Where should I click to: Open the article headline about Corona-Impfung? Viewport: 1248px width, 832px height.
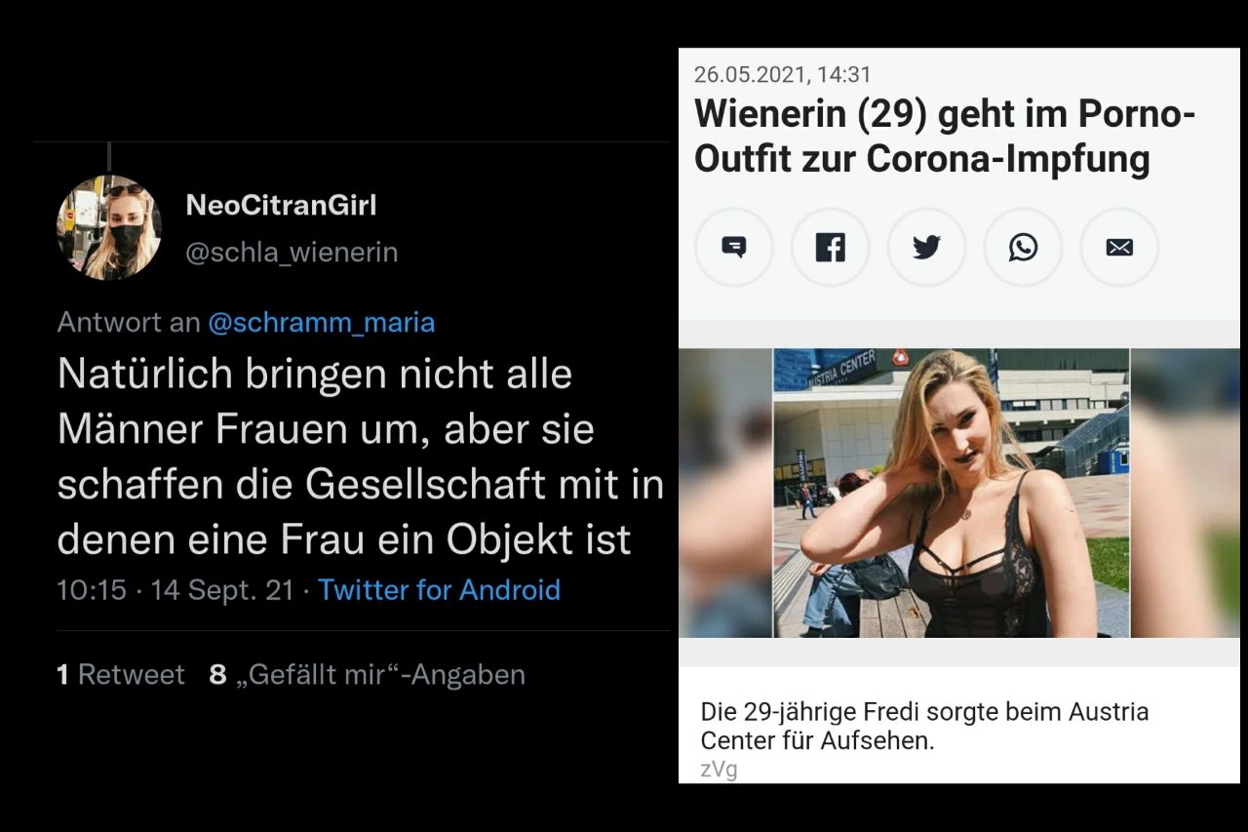click(x=945, y=137)
